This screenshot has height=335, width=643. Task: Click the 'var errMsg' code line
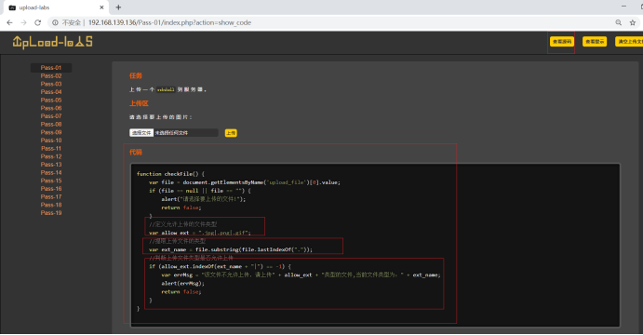point(301,275)
